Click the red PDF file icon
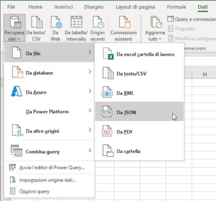The height and width of the screenshot is (201, 216). click(107, 131)
